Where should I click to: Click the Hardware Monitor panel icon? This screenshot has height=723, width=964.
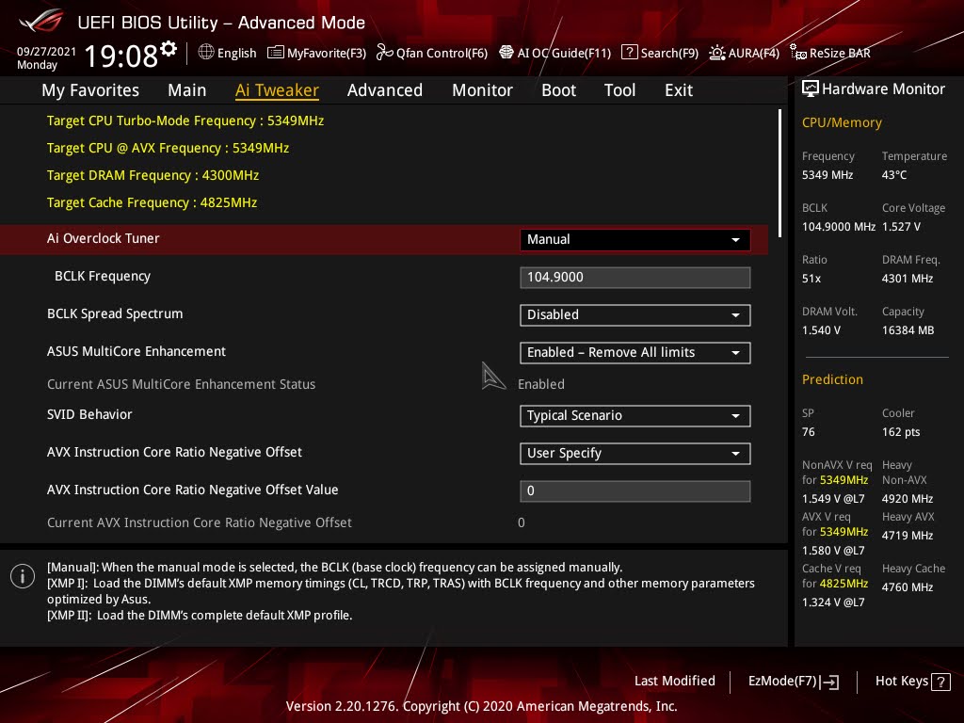[x=811, y=88]
